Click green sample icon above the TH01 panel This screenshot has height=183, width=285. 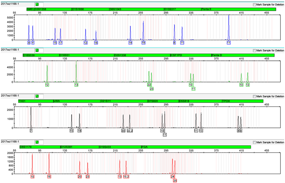tap(37, 95)
